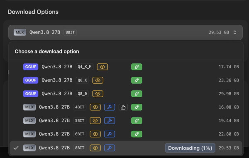Click the Q6_K quantization tag
The width and height of the screenshot is (249, 158).
tap(82, 80)
